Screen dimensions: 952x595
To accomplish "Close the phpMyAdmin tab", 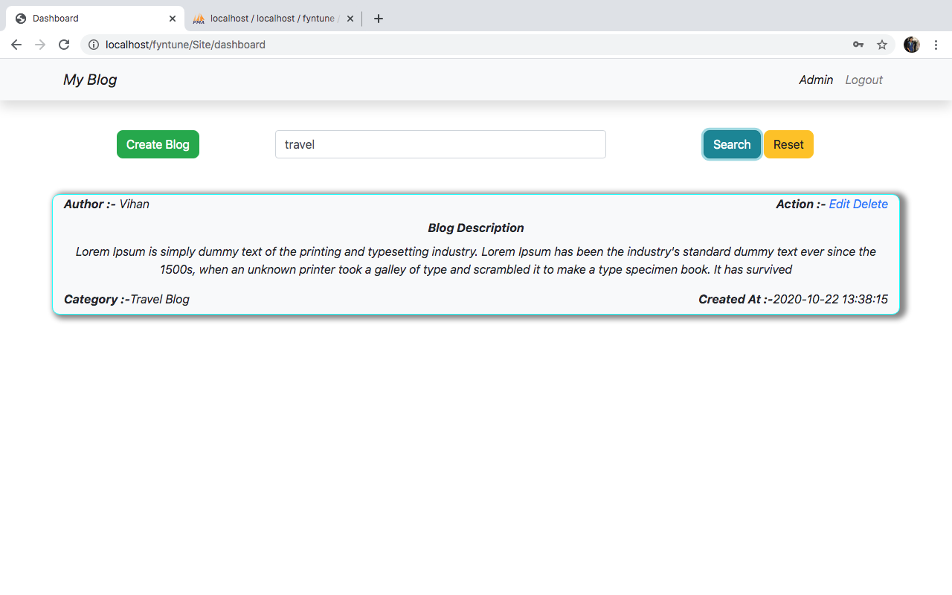I will pos(350,19).
